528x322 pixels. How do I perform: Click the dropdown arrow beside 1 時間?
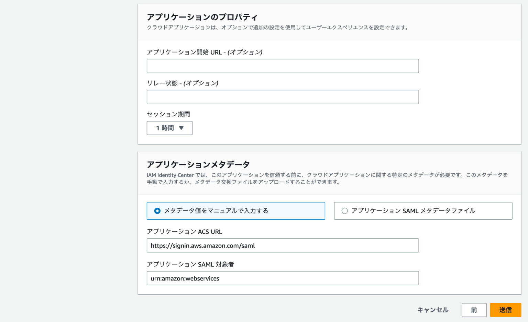coord(181,128)
